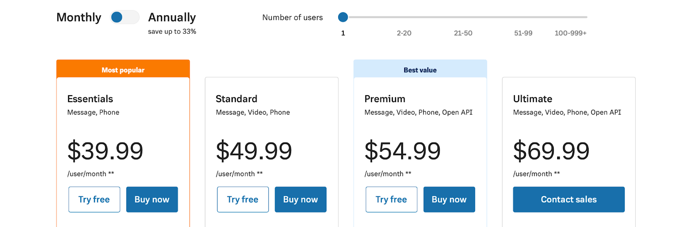Select the 21-50 users range
This screenshot has height=227, width=691.
463,33
